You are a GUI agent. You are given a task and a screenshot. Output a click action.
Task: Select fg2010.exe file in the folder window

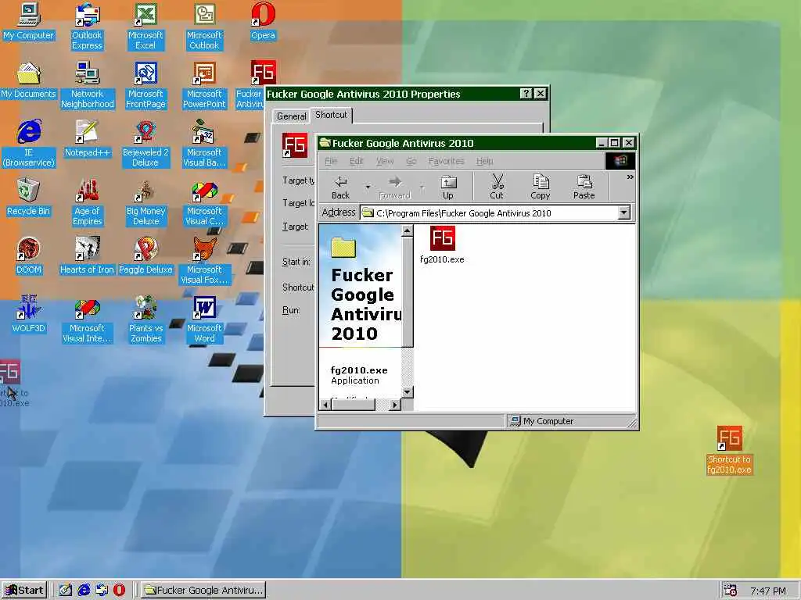442,245
